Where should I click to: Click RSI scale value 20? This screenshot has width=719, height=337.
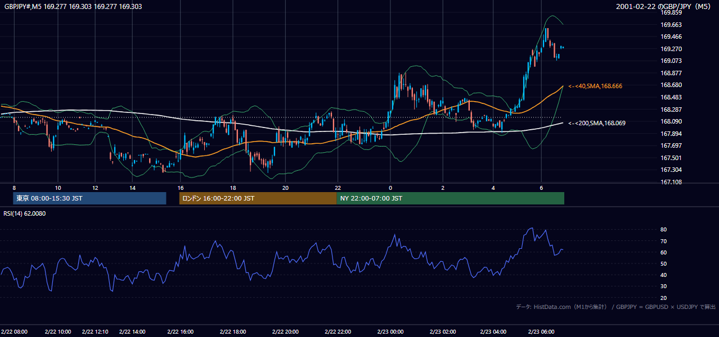coord(664,298)
